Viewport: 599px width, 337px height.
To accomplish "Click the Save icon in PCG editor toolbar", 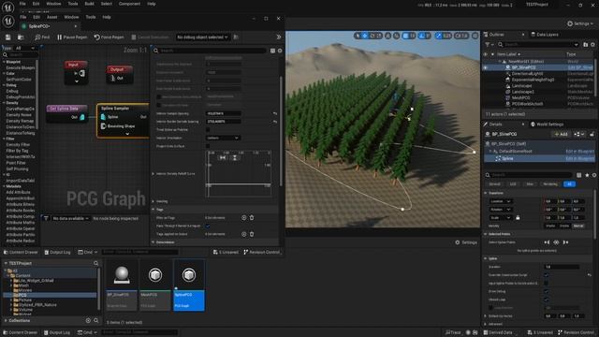I will 8,37.
